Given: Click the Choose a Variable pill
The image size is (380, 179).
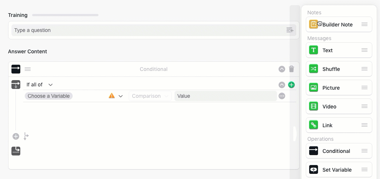Looking at the screenshot, I should click(49, 96).
